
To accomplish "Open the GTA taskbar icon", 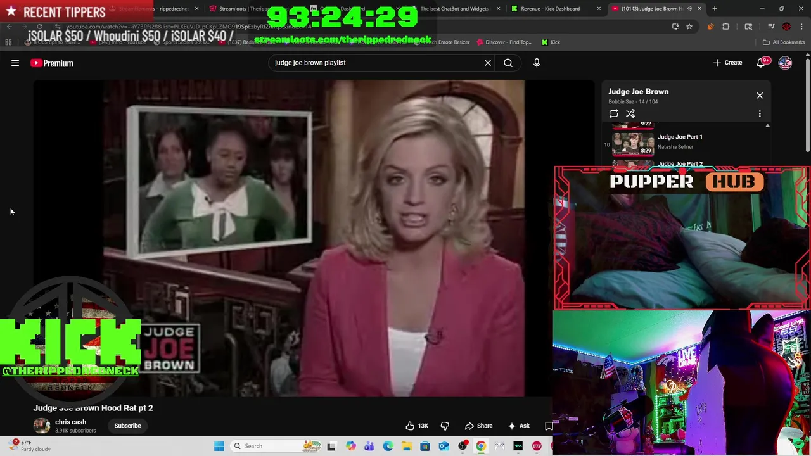I will [x=537, y=446].
